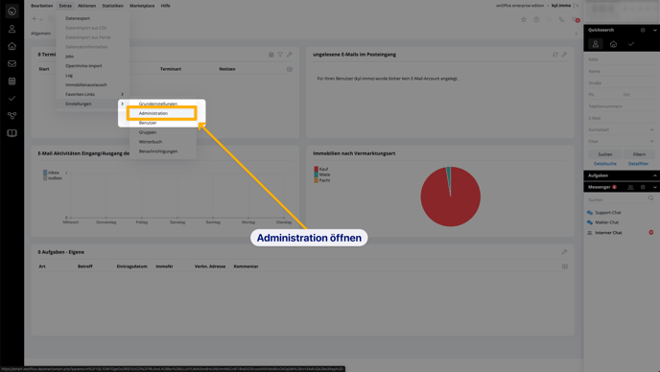Open the properties house icon in sidebar

(12, 46)
